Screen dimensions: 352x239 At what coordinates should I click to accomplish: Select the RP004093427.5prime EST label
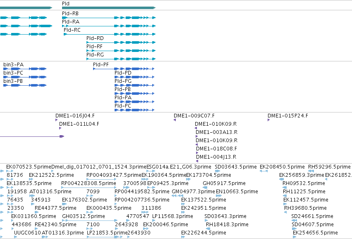pyautogui.click(x=114, y=175)
